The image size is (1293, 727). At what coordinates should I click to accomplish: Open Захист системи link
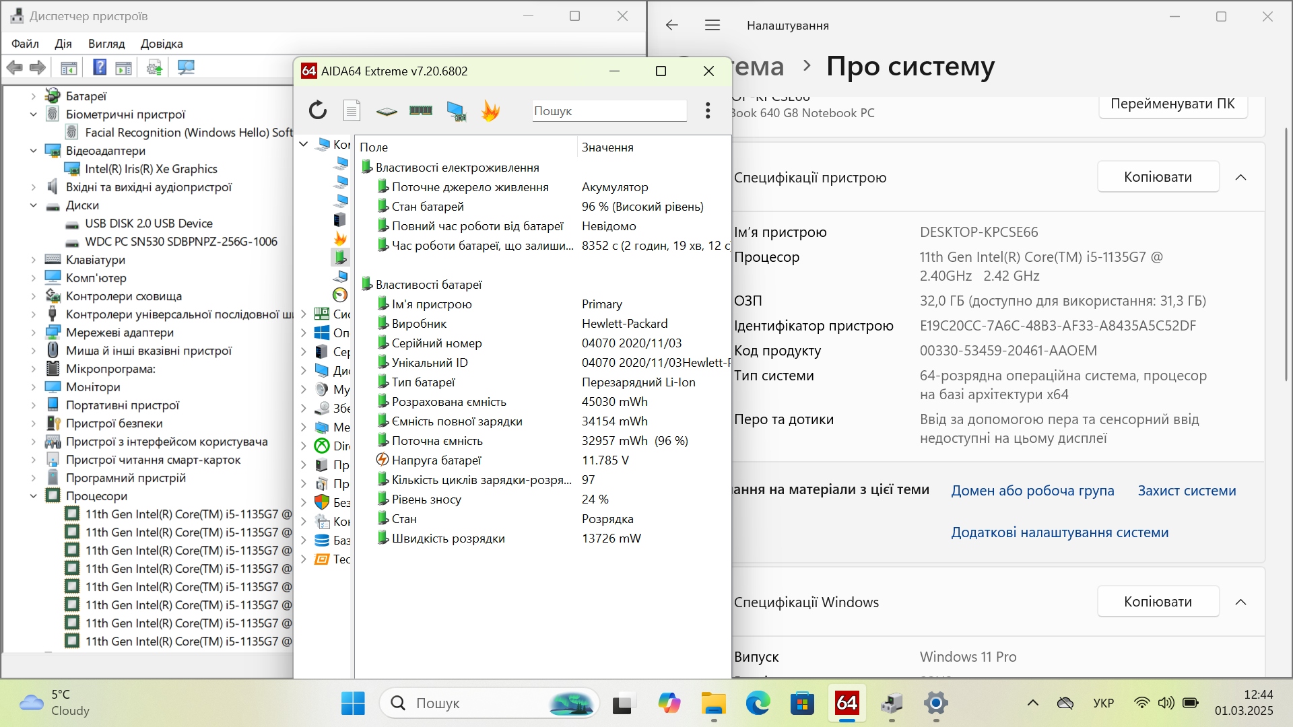click(1187, 491)
